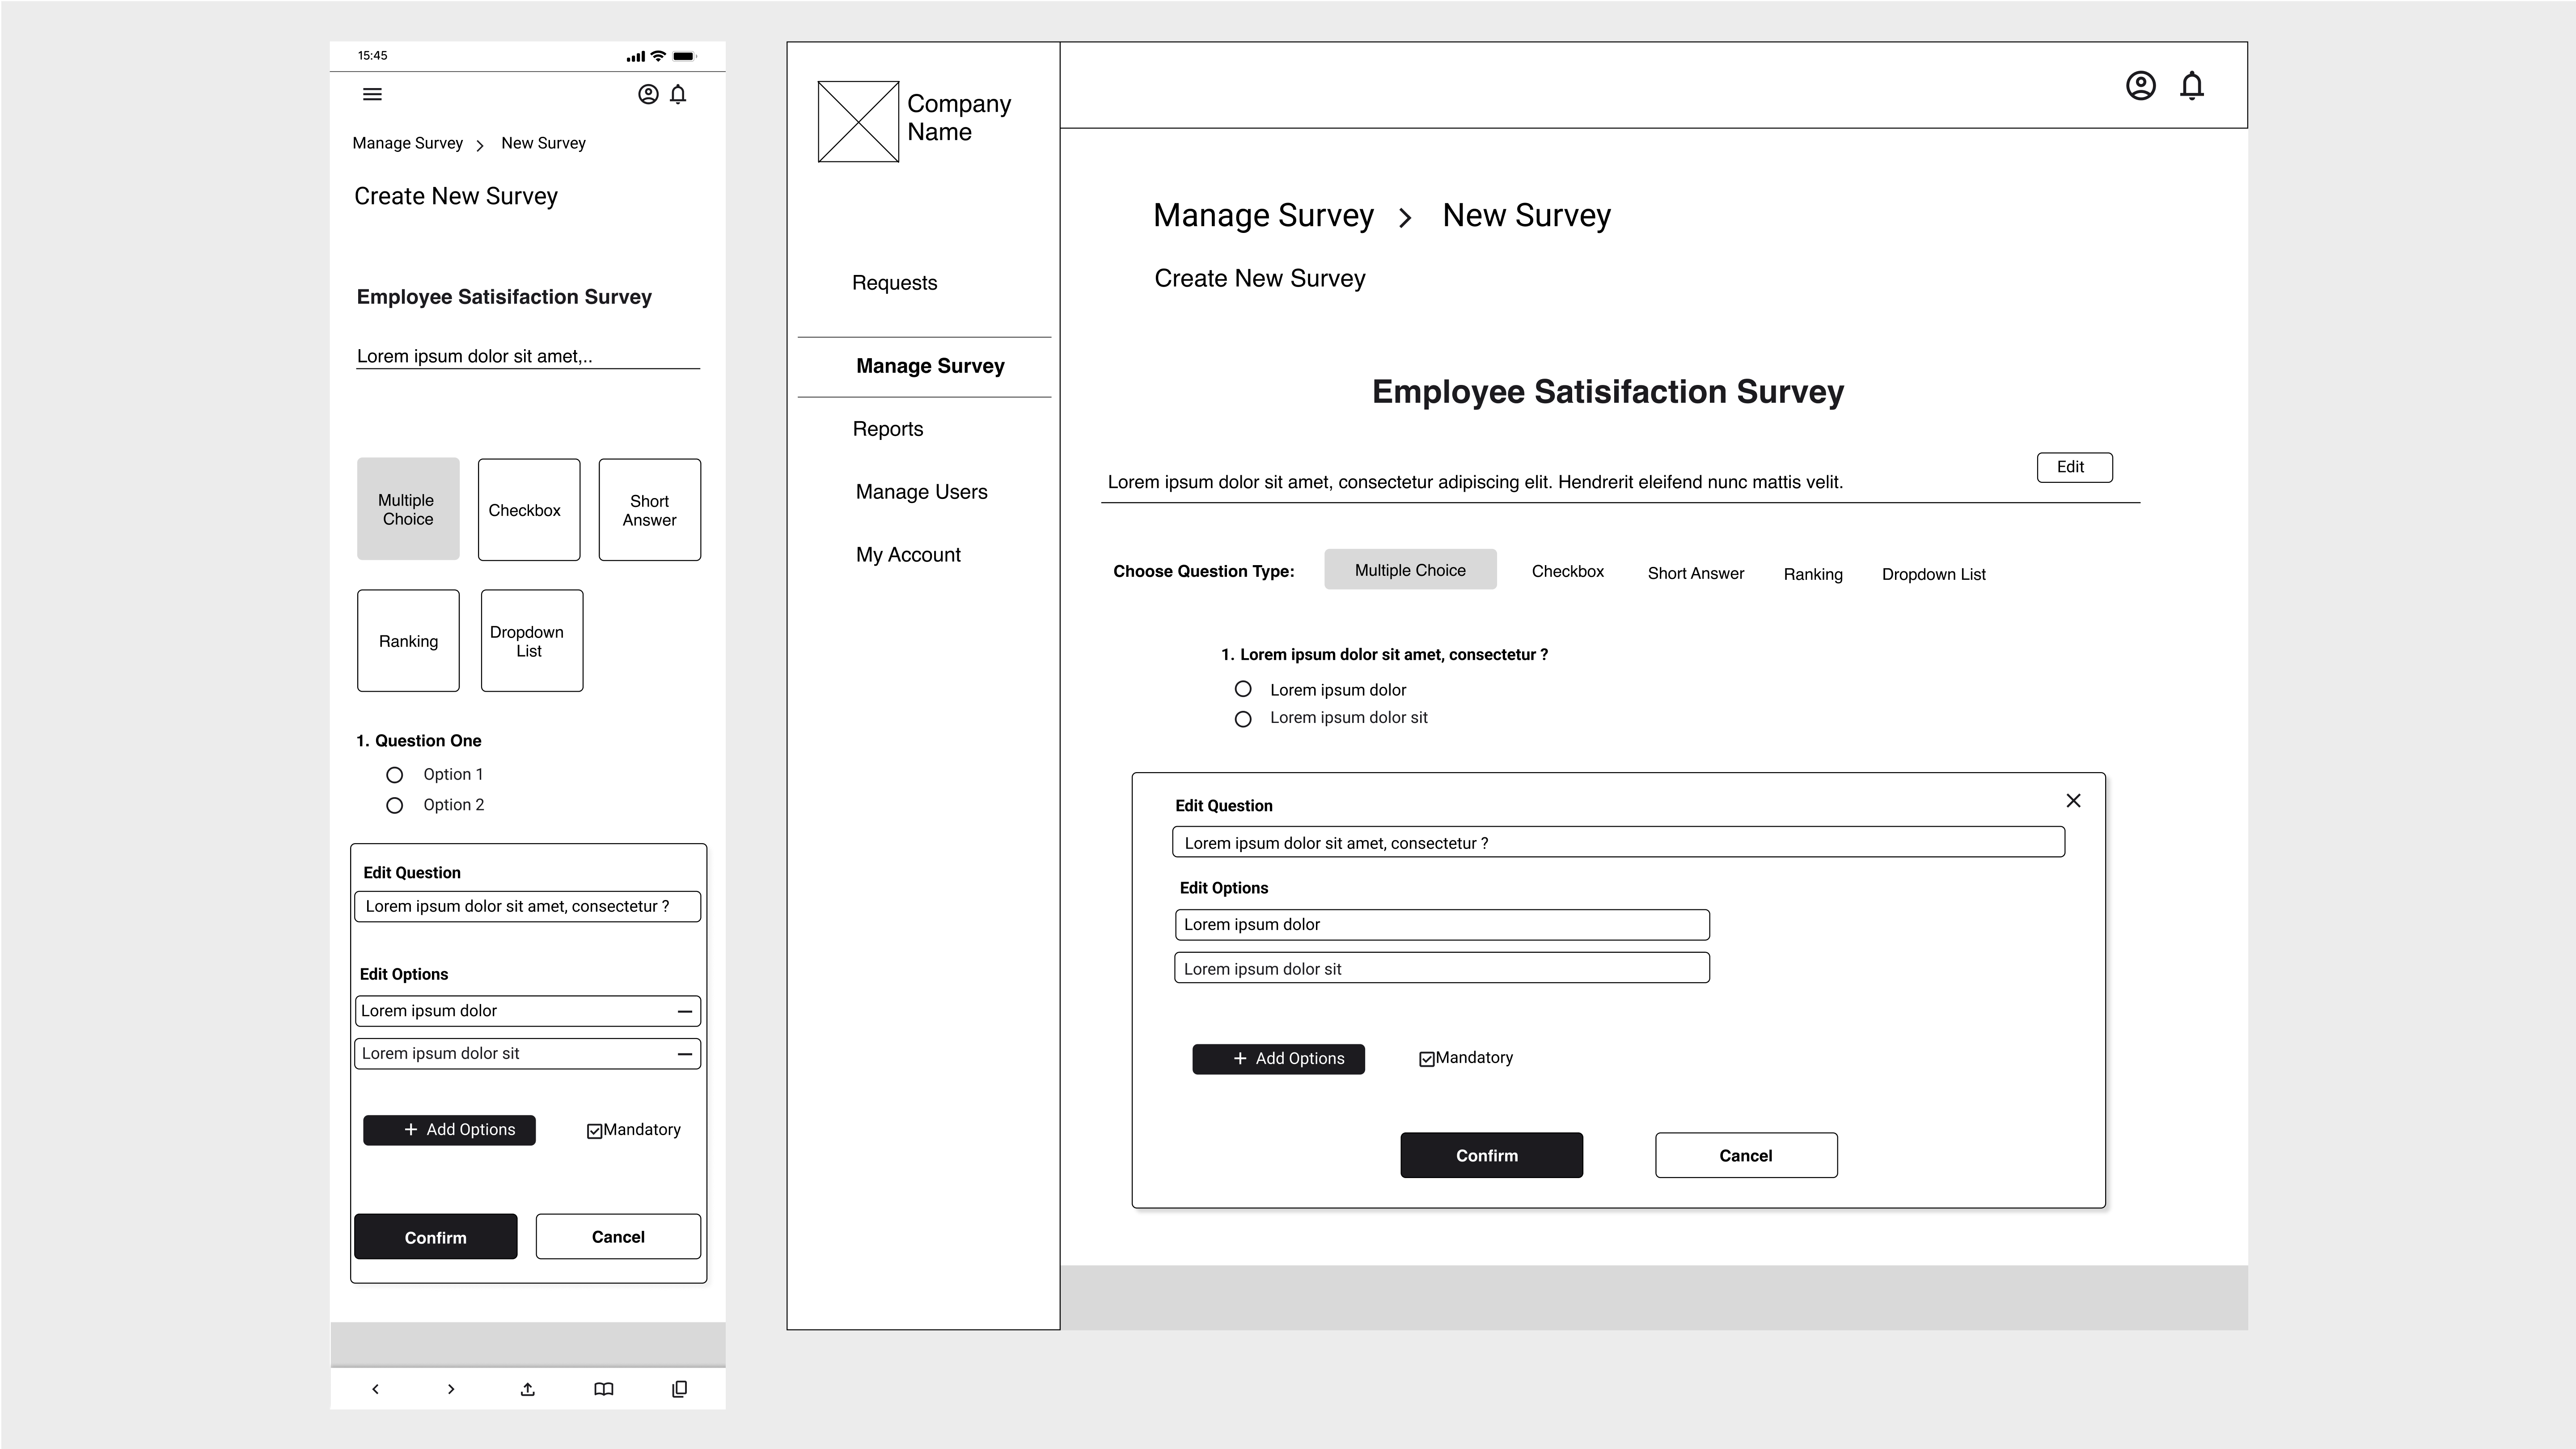Remove mobile option 'Lorem ipsum dolor sit' via minus
Viewport: 2576px width, 1449px height.
tap(685, 1054)
